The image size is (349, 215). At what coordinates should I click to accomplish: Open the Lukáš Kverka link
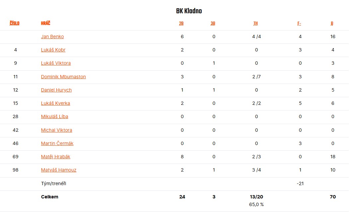55,103
